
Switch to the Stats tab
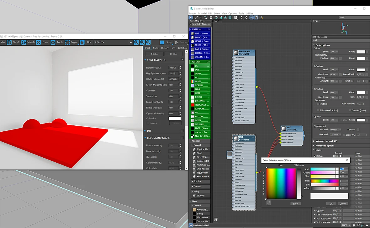pyautogui.click(x=156, y=48)
